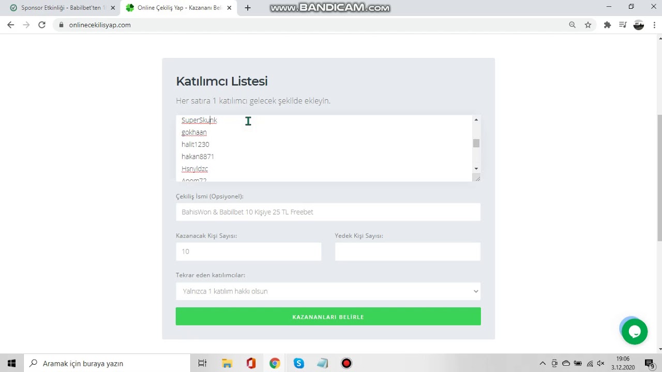Click the page scrollbar down arrow
Screen dimensions: 662x372
(x=659, y=350)
